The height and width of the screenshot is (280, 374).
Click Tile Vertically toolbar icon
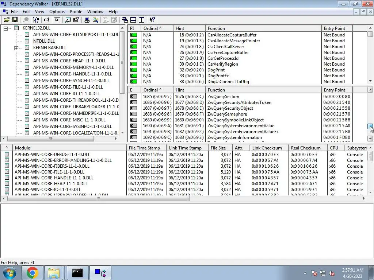click(x=142, y=20)
